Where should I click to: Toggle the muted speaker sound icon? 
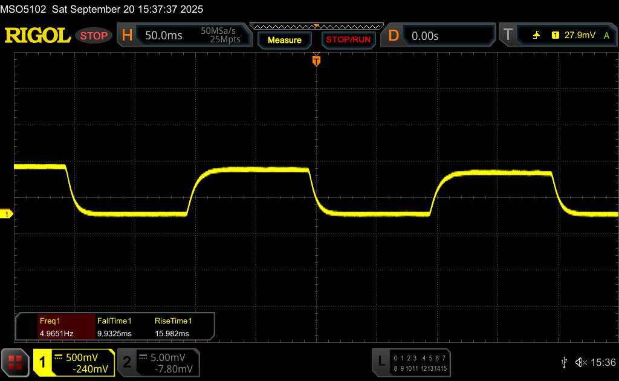[580, 362]
